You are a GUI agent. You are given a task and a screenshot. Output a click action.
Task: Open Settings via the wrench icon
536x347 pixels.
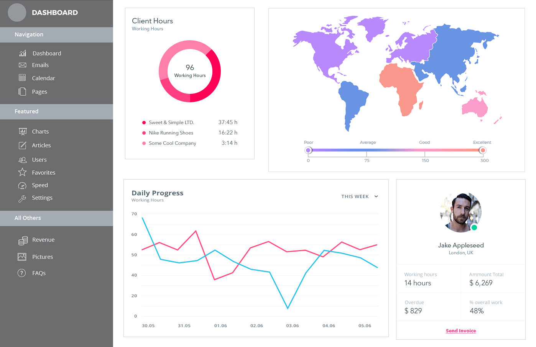(x=22, y=198)
